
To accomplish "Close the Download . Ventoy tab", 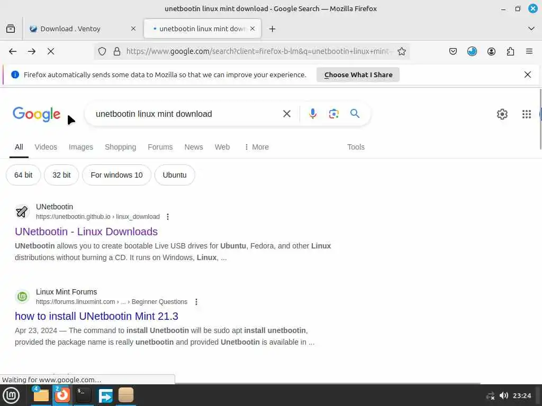I will [x=133, y=29].
